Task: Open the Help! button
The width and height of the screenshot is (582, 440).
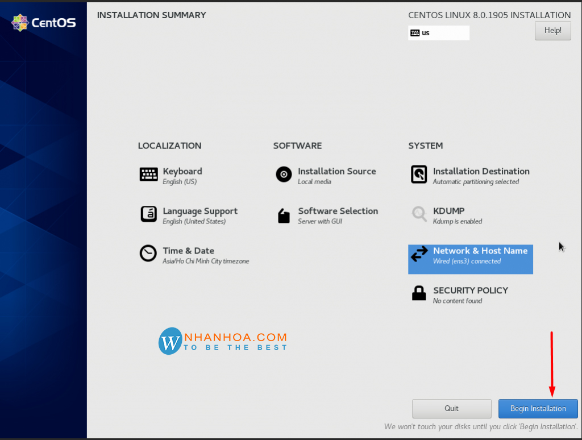Action: (552, 30)
